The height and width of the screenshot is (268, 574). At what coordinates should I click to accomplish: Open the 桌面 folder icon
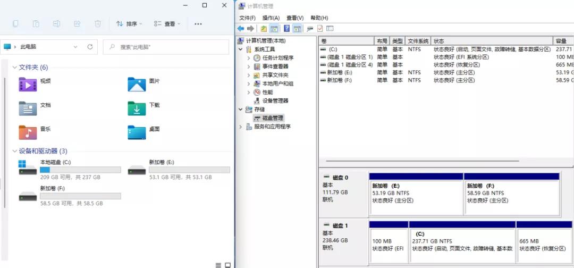click(137, 132)
